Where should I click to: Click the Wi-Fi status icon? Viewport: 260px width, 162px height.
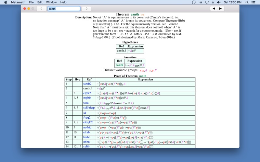tap(207, 2)
